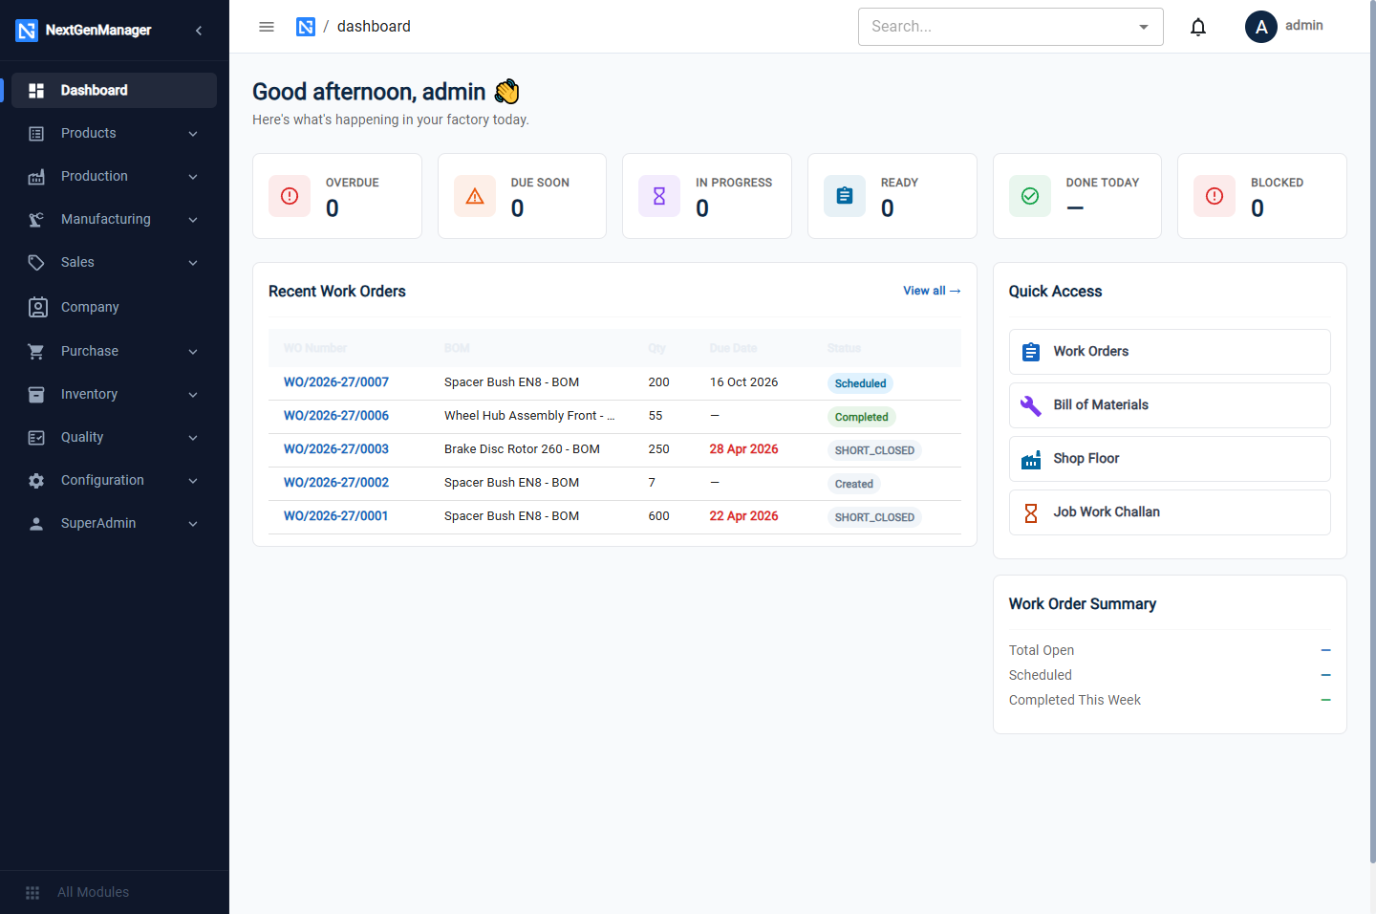The height and width of the screenshot is (914, 1376).
Task: Click the NextGenManager logo icon in sidebar
Action: point(27,31)
